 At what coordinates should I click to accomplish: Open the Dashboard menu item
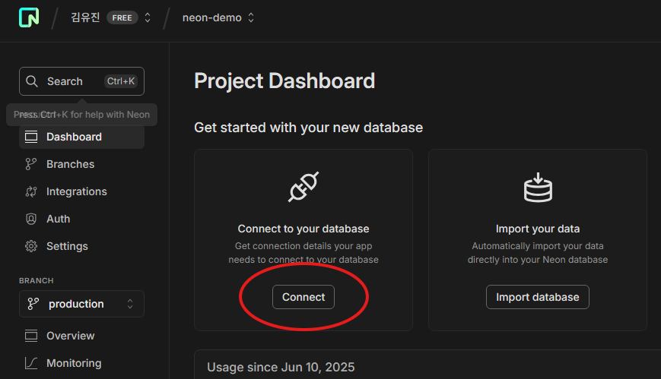pos(82,137)
